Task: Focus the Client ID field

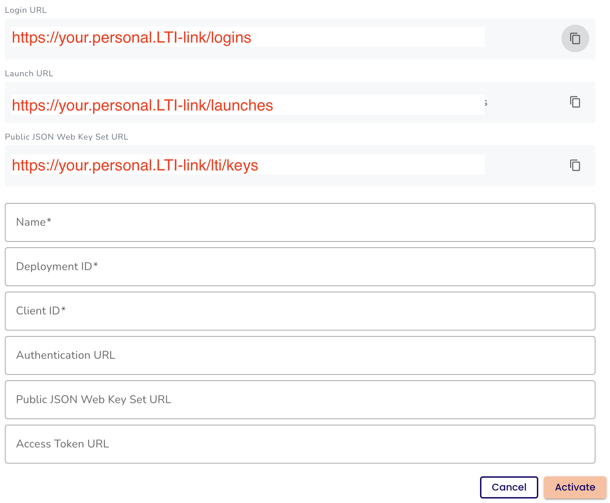Action: (300, 311)
